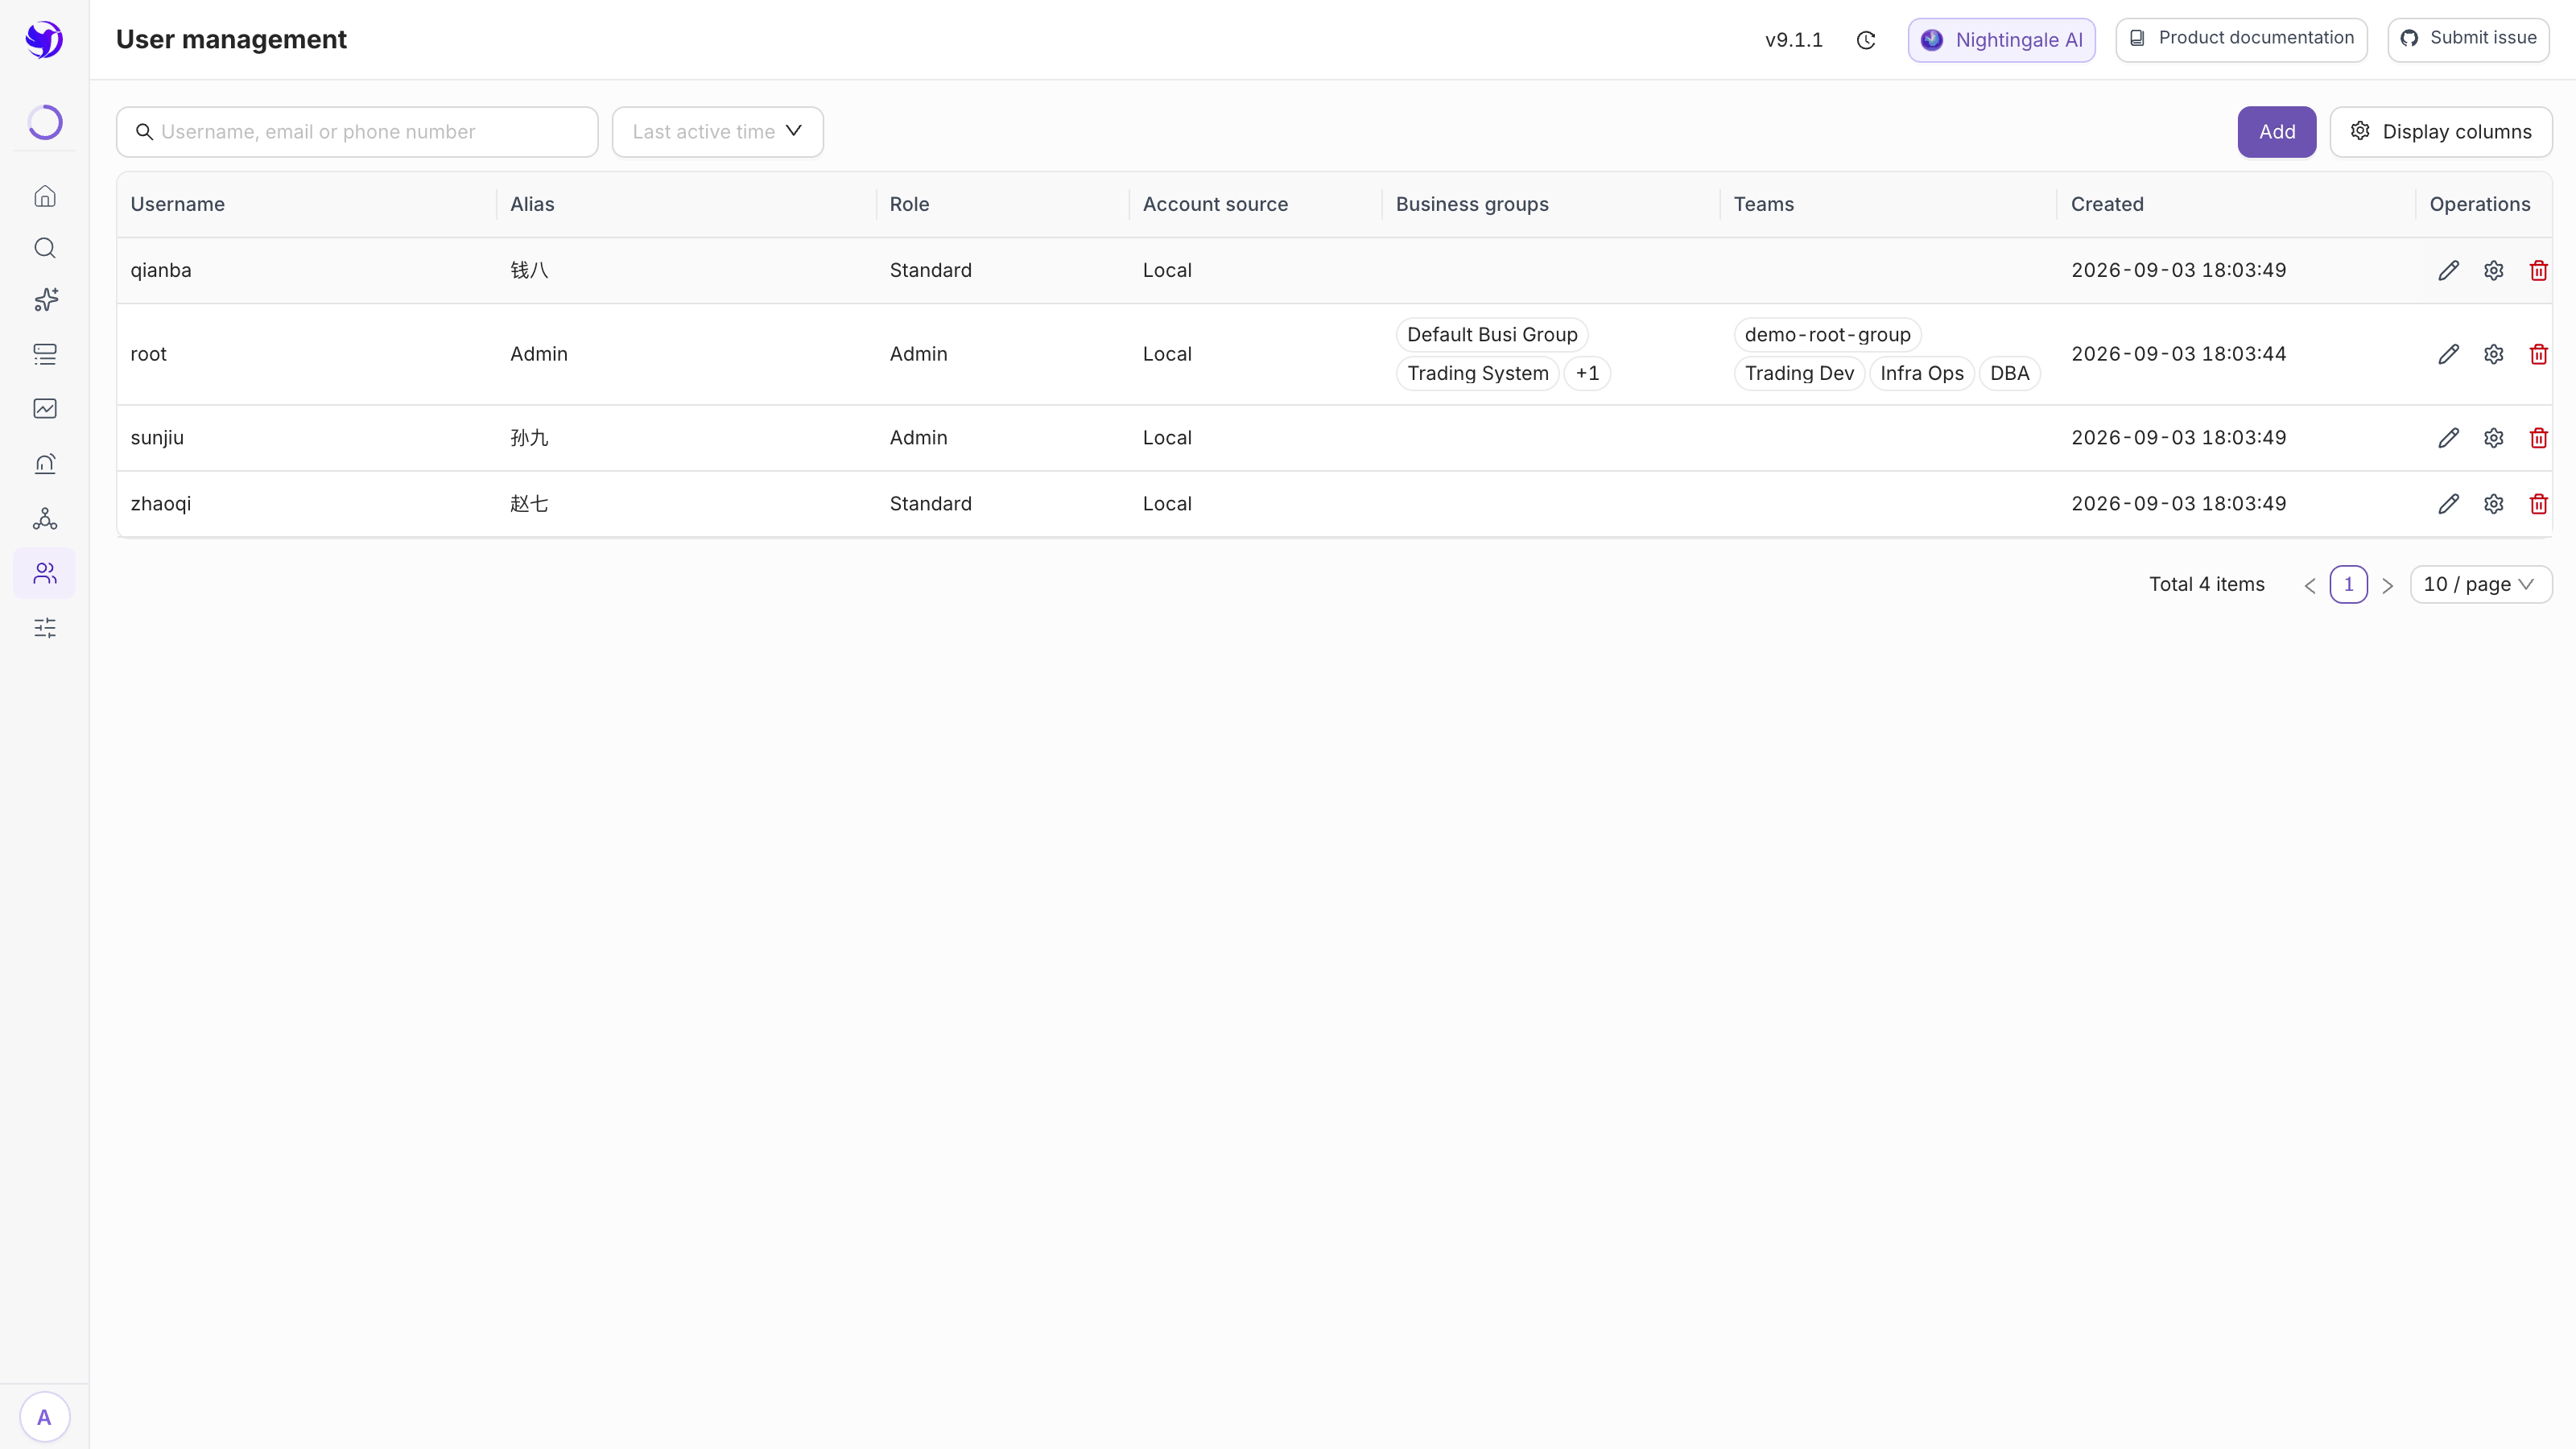Open the search explorer sidebar icon
This screenshot has width=2576, height=1449.
tap(45, 248)
